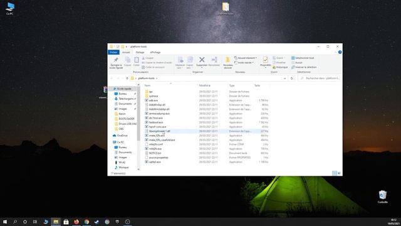Open the Corbeille recycle bin desktop icon
Screen dimensions: 401x226
point(383,196)
